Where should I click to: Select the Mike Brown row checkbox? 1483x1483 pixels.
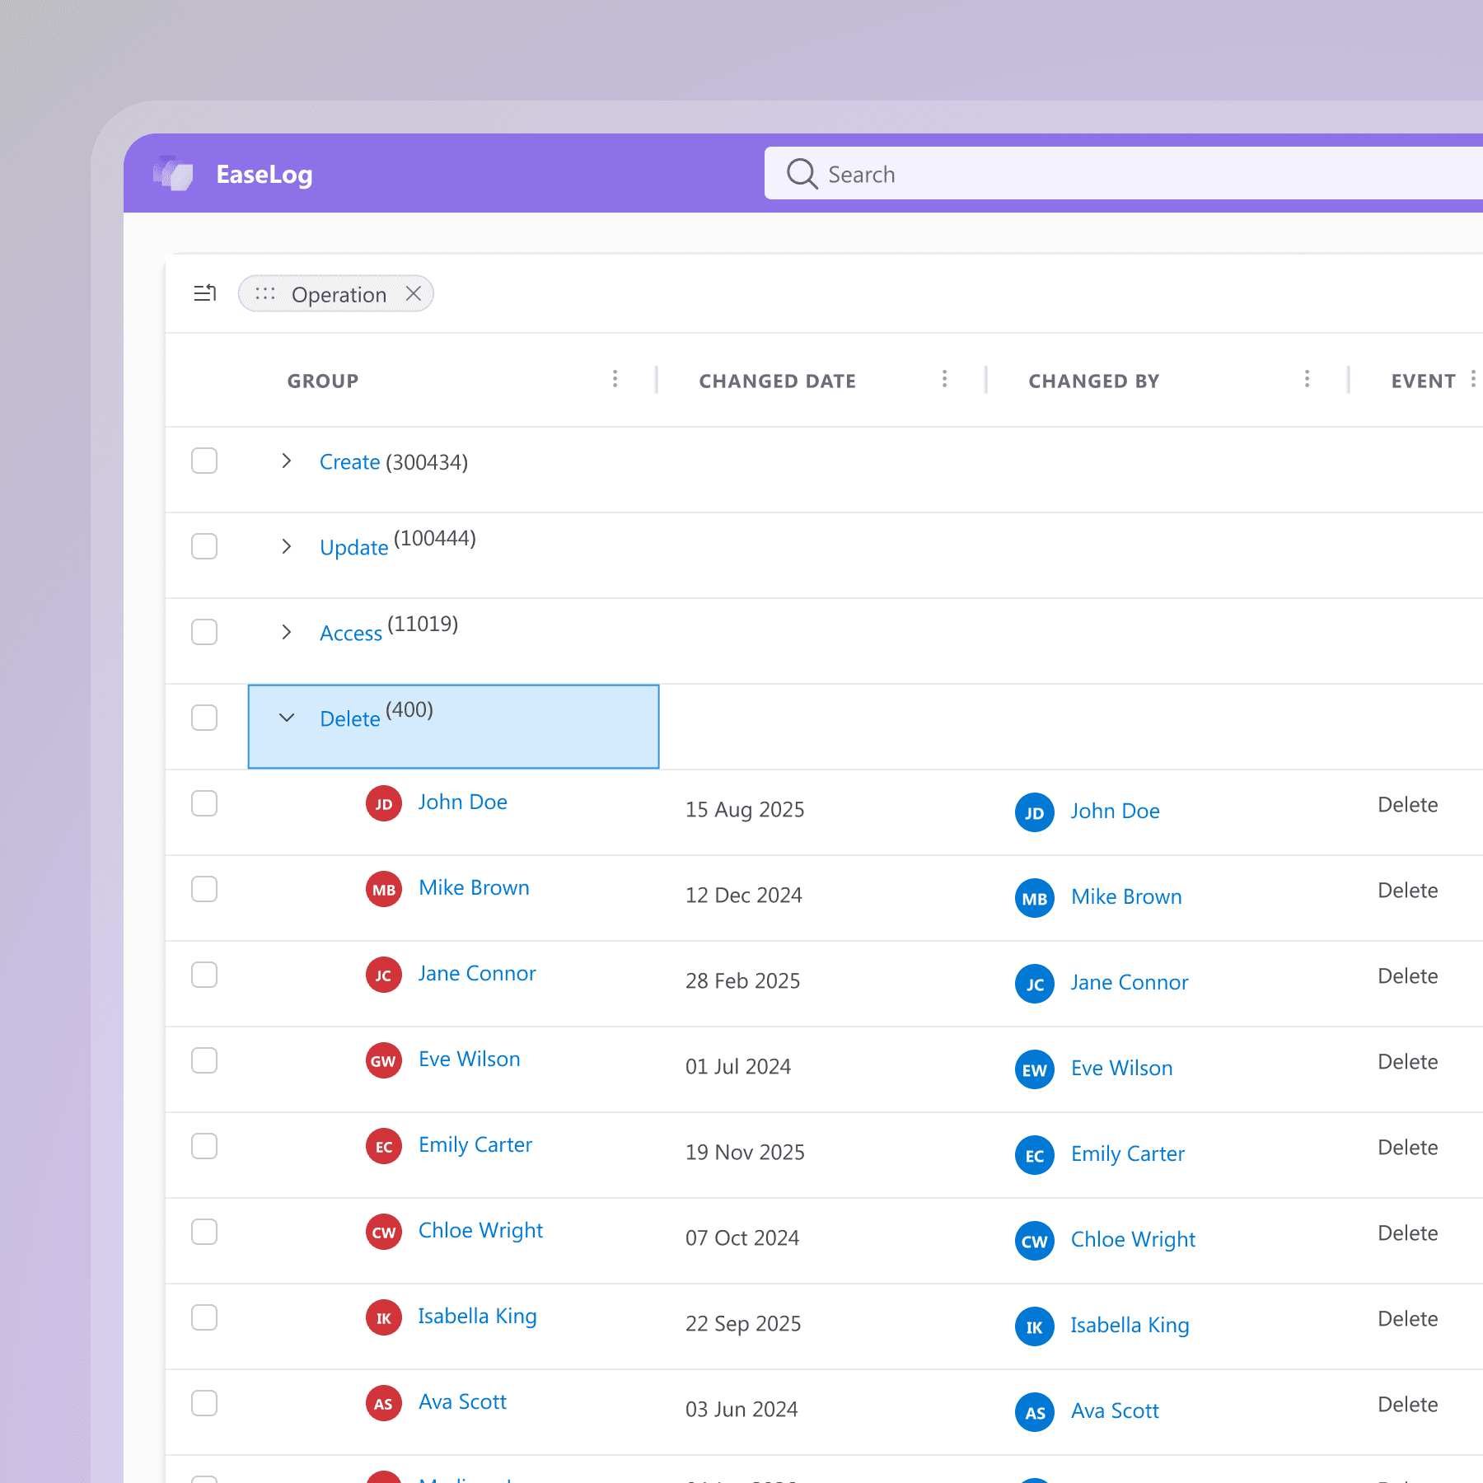click(204, 889)
